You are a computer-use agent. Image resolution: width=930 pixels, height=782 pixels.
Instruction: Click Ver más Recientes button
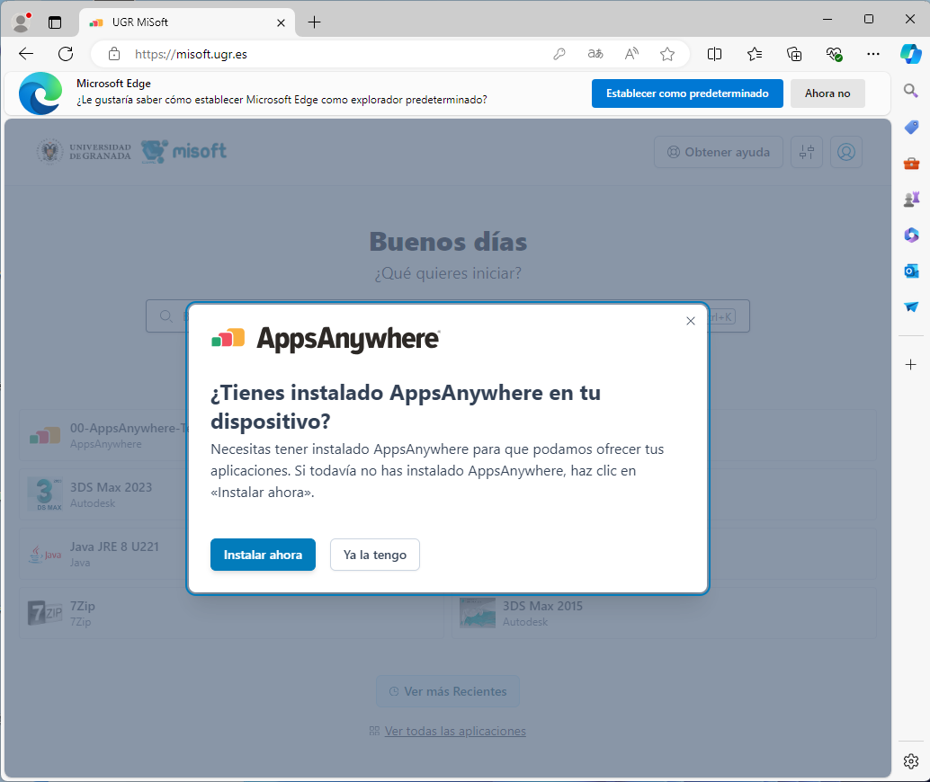click(448, 691)
